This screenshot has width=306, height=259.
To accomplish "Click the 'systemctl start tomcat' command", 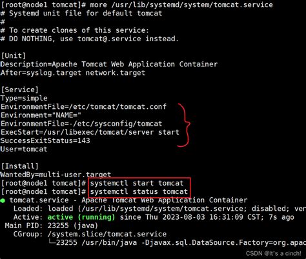I will tap(137, 183).
